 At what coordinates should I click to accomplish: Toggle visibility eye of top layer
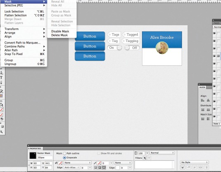[214, 33]
